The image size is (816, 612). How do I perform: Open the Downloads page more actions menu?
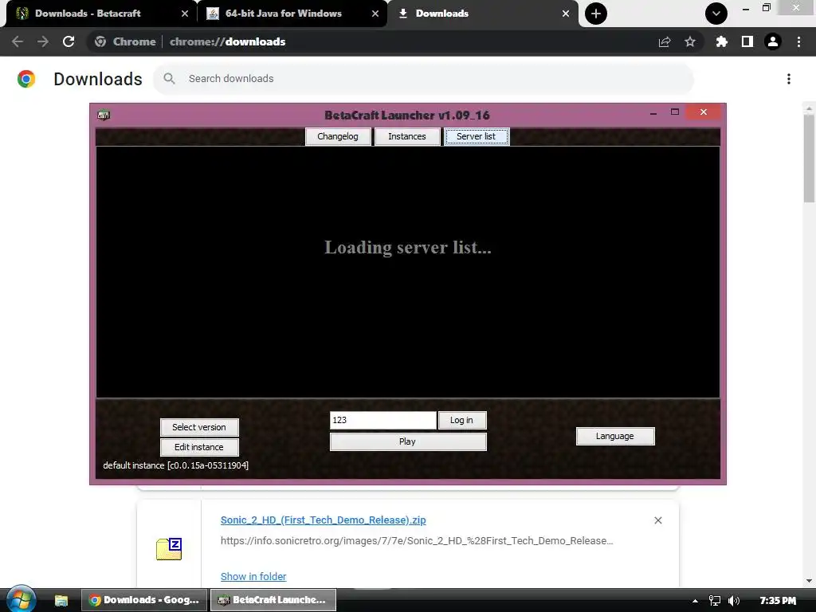click(789, 79)
